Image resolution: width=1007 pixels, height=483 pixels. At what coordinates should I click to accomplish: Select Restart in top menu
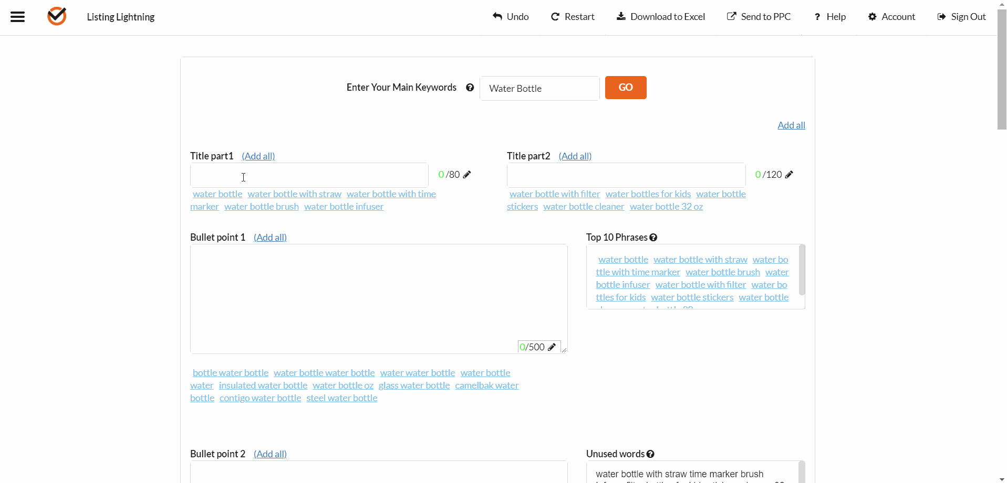[x=573, y=17]
